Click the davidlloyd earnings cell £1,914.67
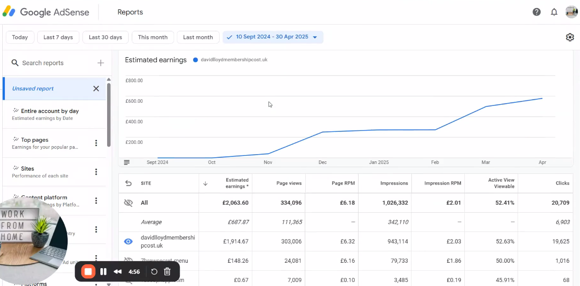 pos(236,242)
